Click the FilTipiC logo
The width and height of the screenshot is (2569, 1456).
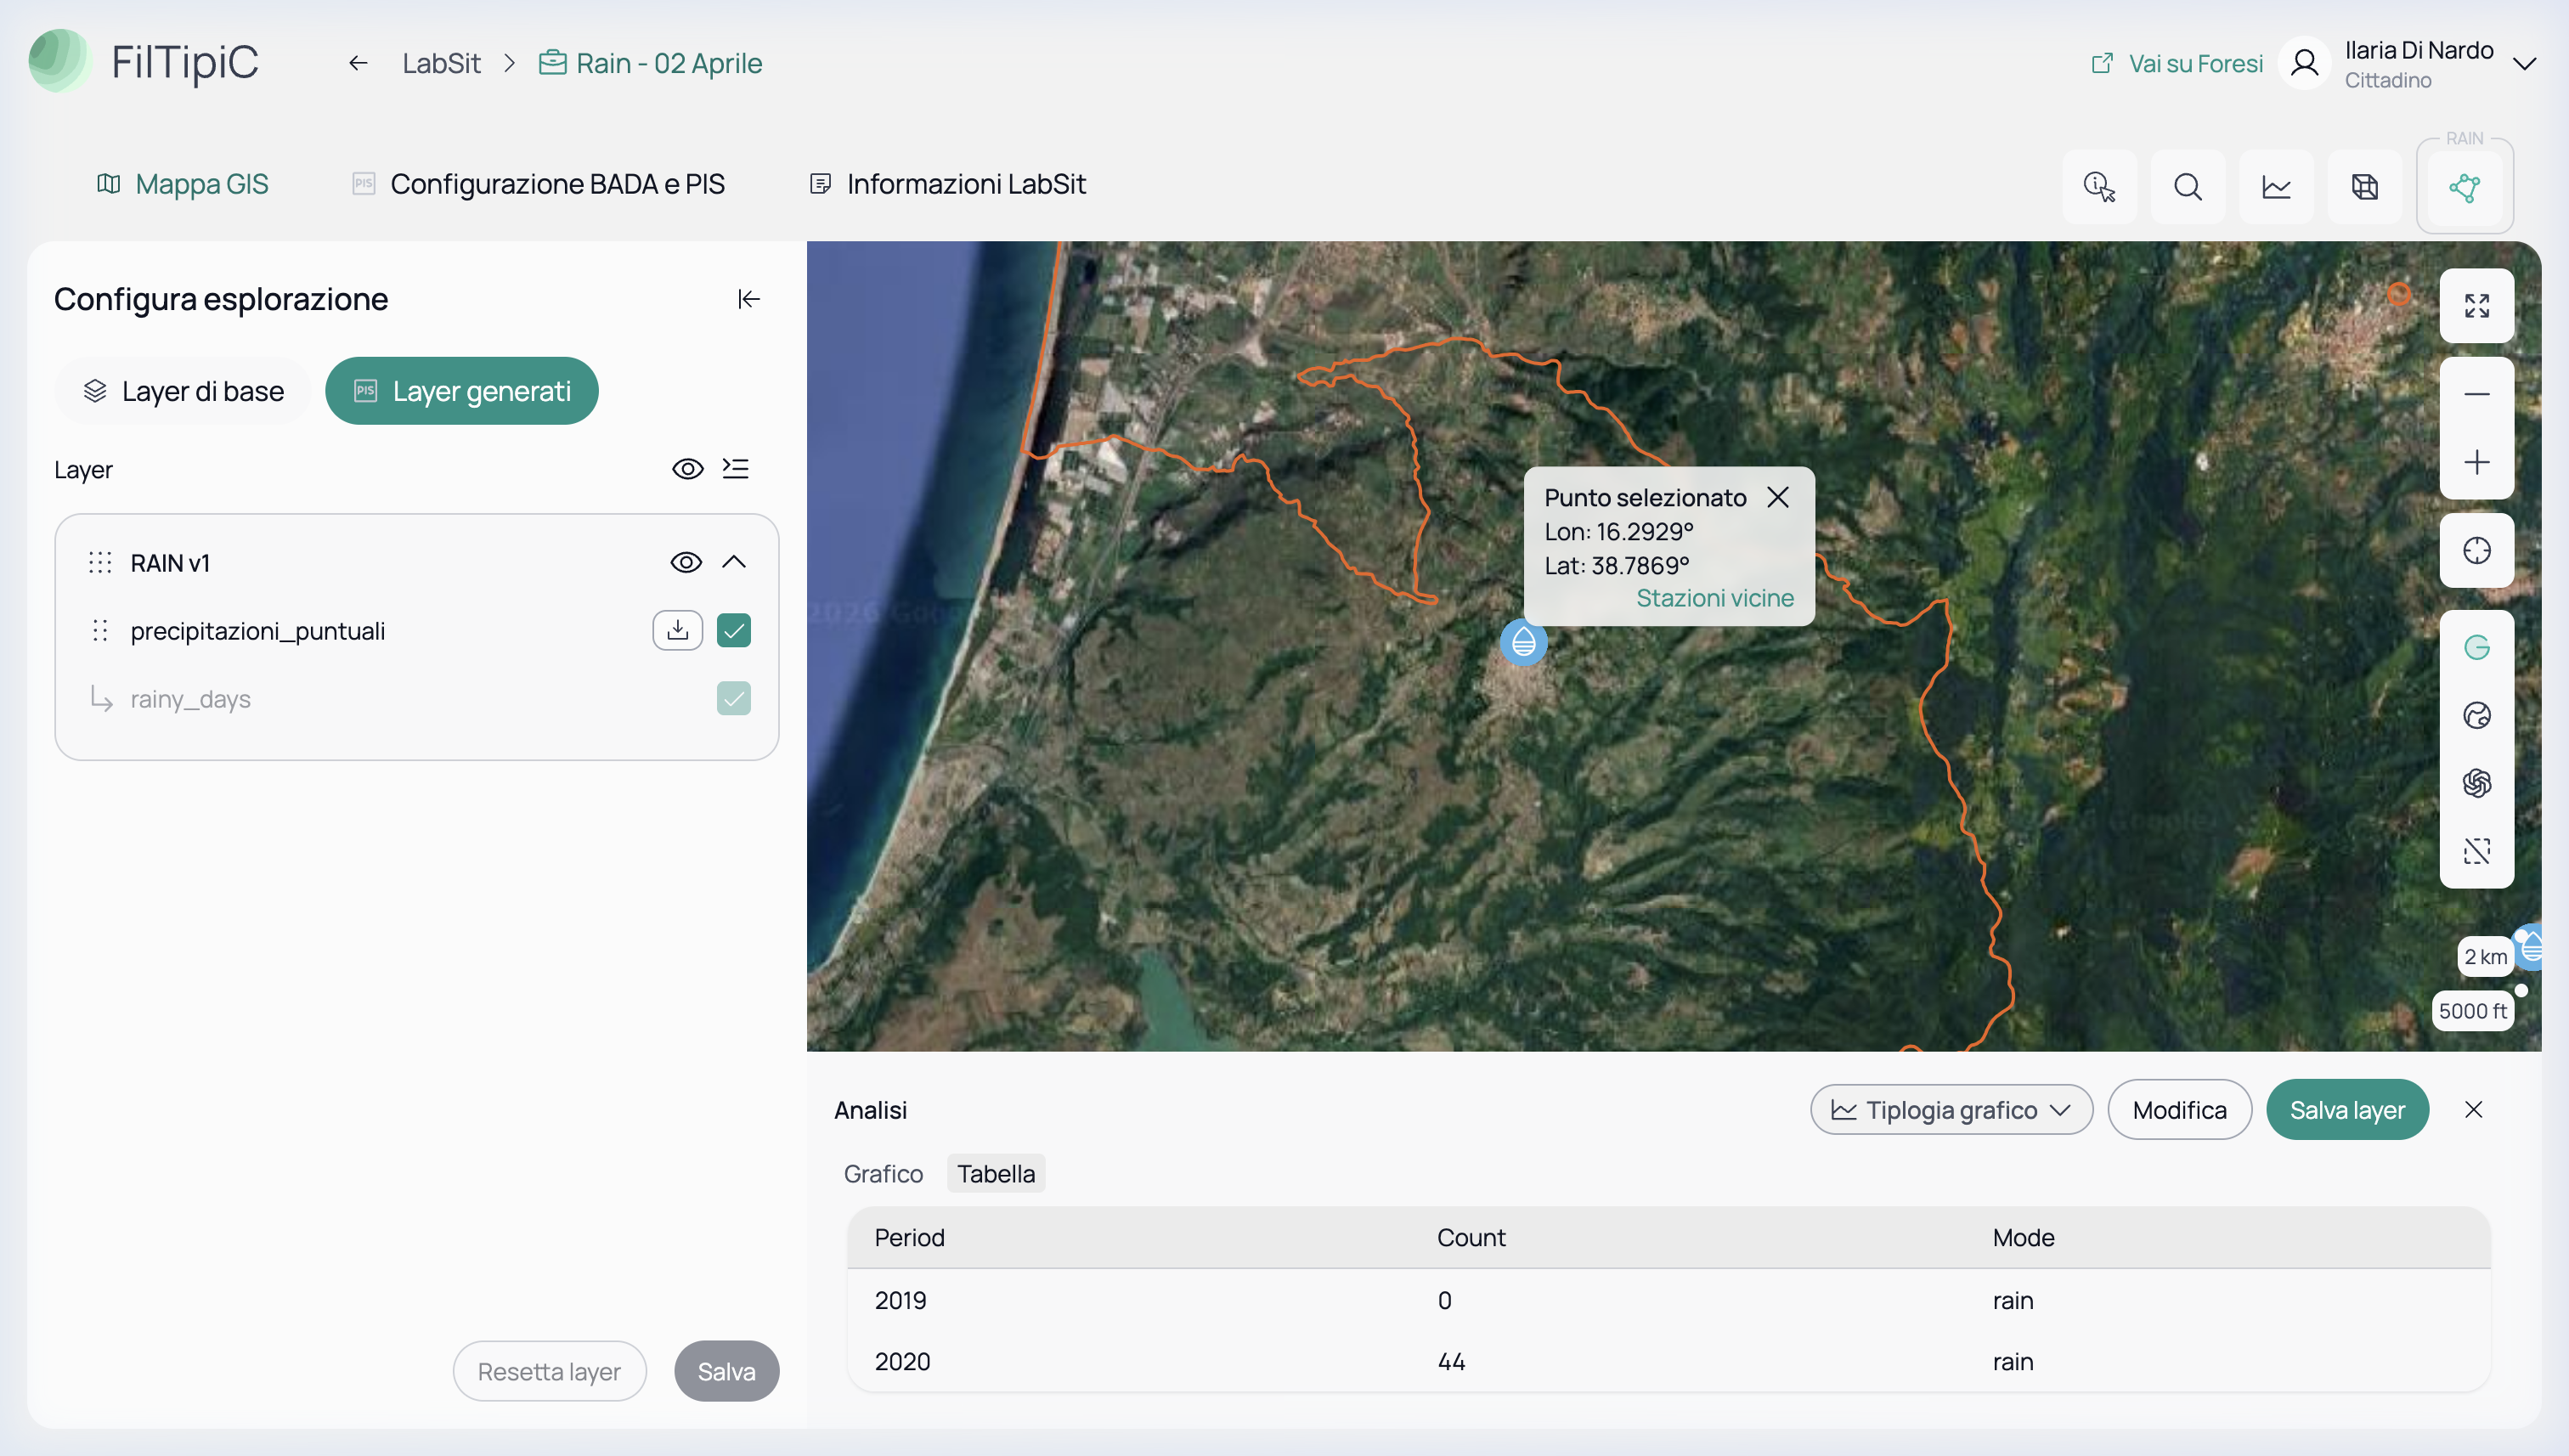144,61
